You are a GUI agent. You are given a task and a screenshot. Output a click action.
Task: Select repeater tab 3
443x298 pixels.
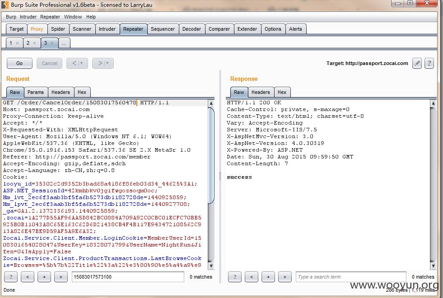tap(46, 43)
